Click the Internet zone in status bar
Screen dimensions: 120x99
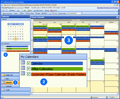click(94, 97)
